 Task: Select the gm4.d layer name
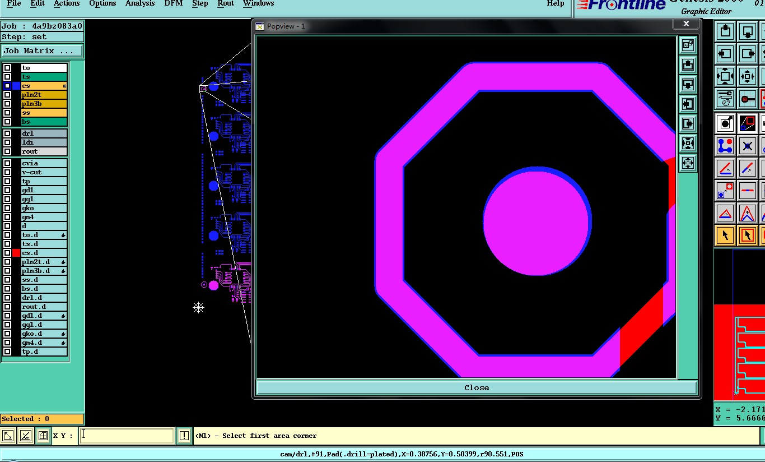click(44, 343)
